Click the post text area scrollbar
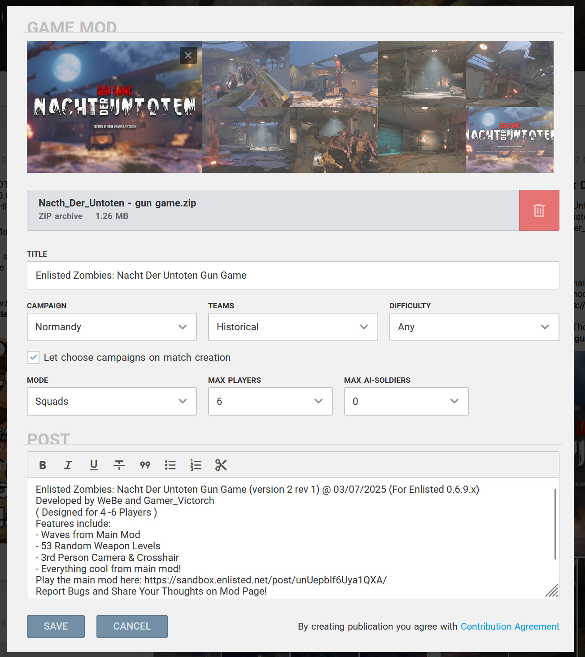585x657 pixels. point(555,524)
